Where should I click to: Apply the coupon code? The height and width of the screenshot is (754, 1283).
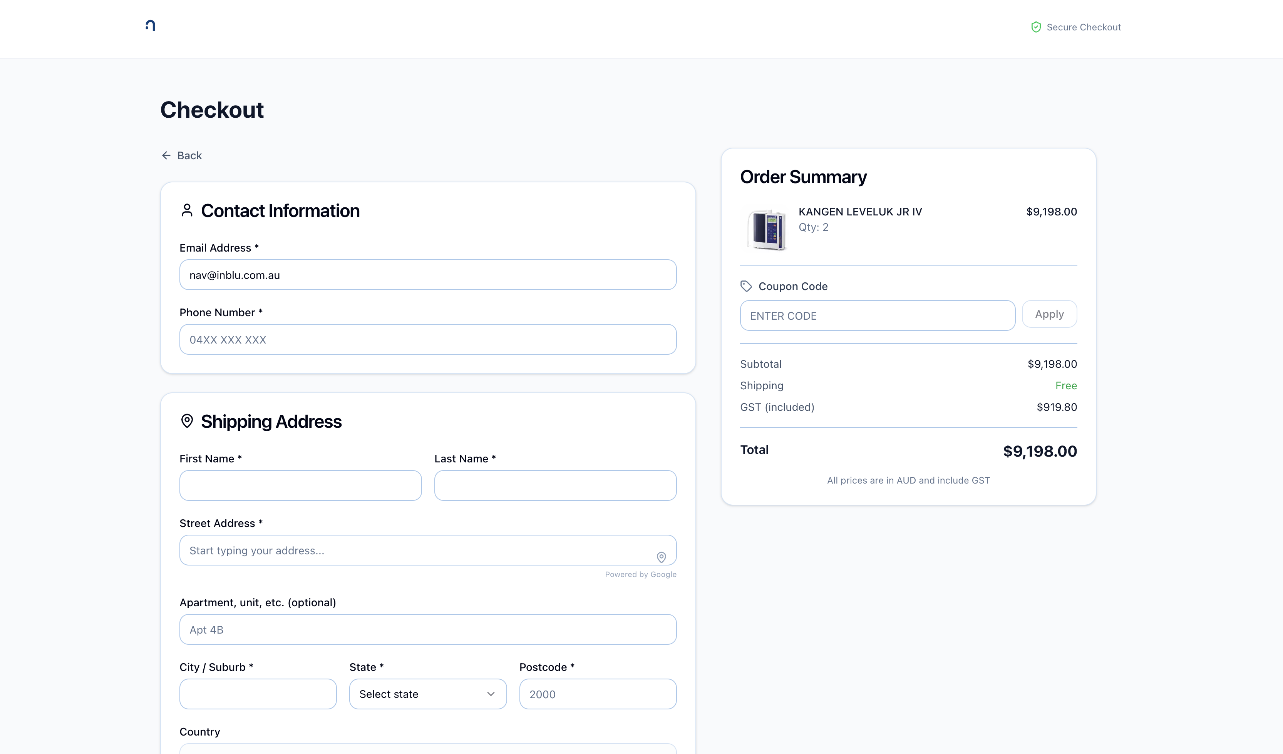(x=1049, y=314)
